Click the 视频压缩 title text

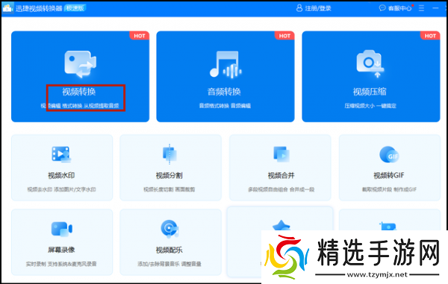370,92
